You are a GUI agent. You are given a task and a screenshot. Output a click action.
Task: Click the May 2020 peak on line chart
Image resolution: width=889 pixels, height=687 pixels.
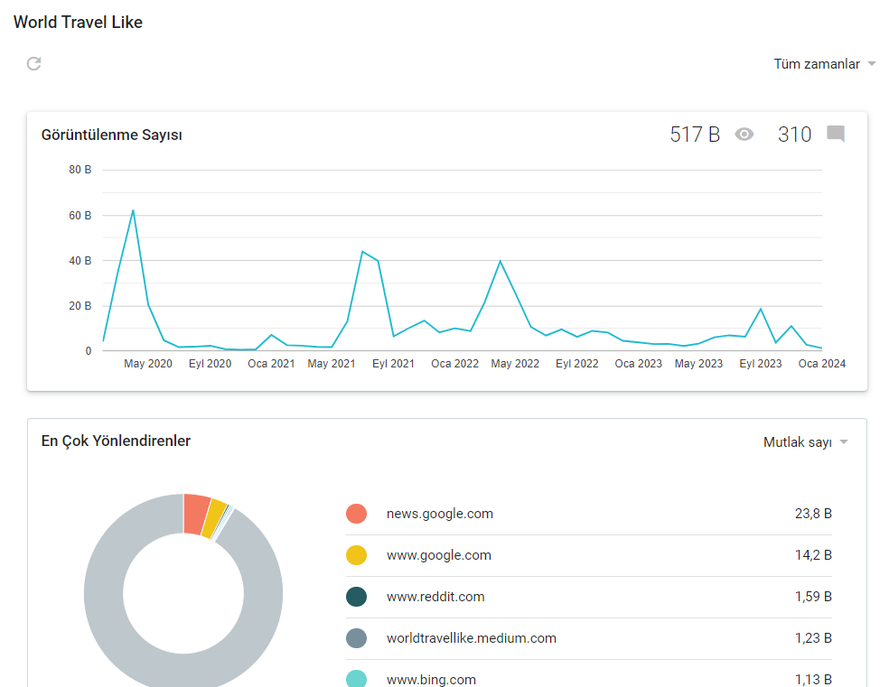tap(133, 210)
